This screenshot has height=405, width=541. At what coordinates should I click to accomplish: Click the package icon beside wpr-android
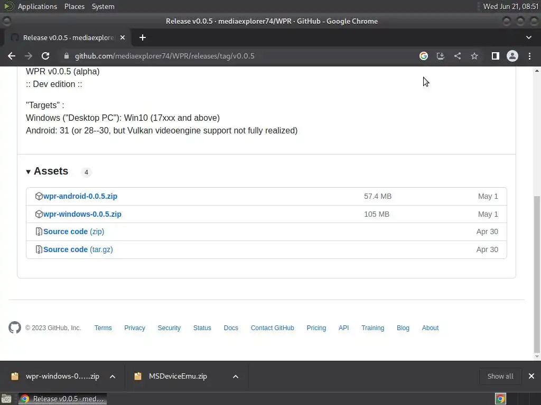click(39, 196)
